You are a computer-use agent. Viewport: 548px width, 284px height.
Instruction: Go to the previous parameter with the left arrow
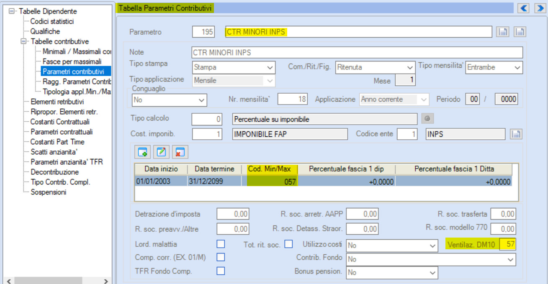tap(524, 8)
